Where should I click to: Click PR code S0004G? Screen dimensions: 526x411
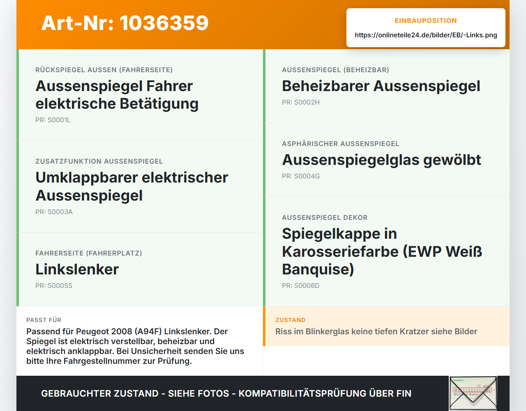point(301,176)
